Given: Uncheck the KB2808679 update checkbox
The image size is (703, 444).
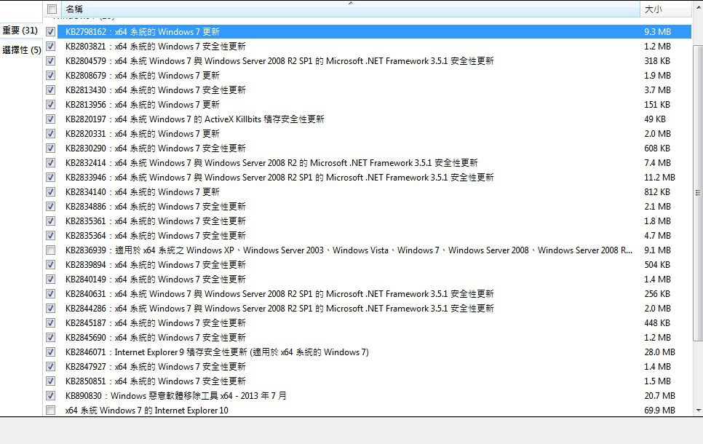Looking at the screenshot, I should coord(51,76).
